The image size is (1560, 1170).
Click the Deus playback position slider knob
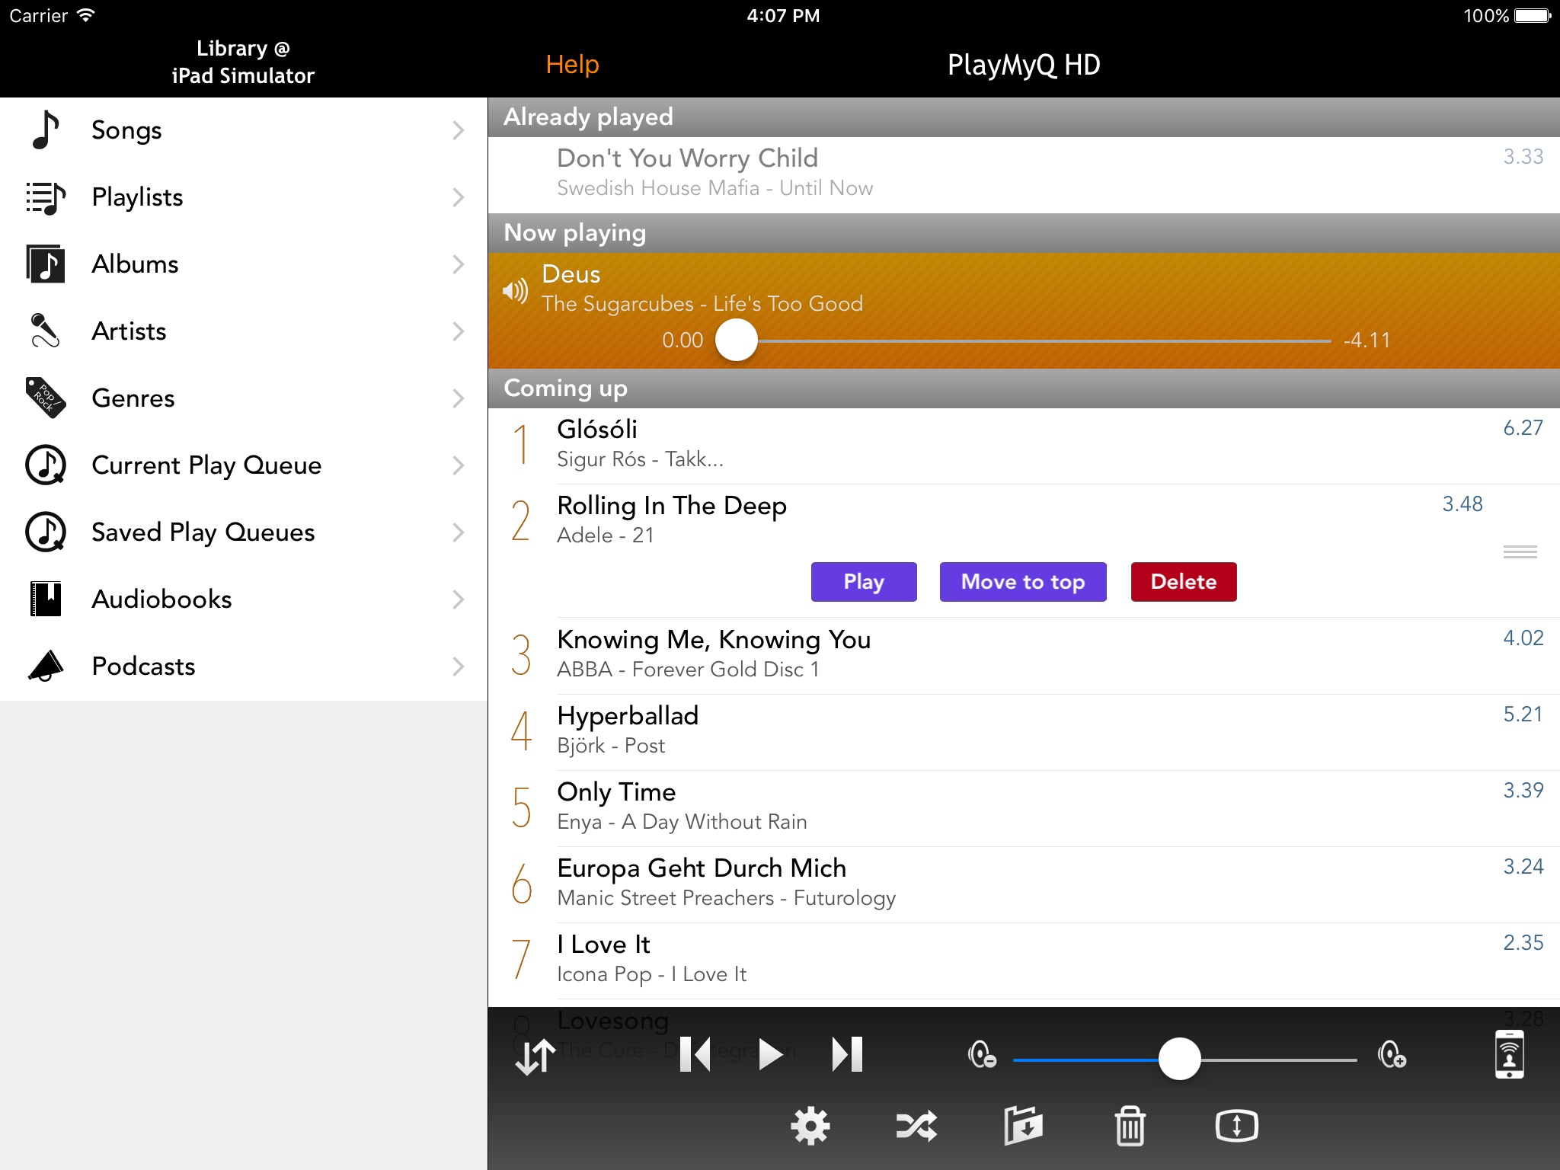tap(737, 340)
